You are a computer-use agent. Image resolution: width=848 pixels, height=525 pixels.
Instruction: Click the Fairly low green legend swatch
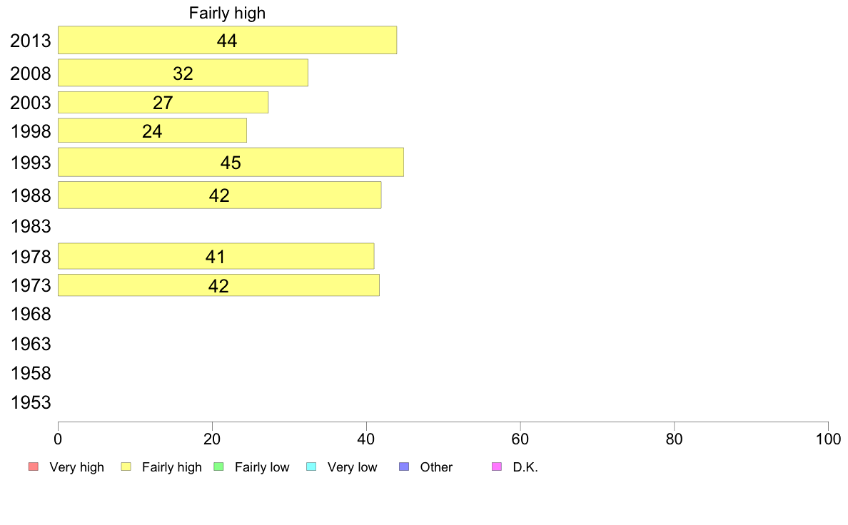(219, 467)
